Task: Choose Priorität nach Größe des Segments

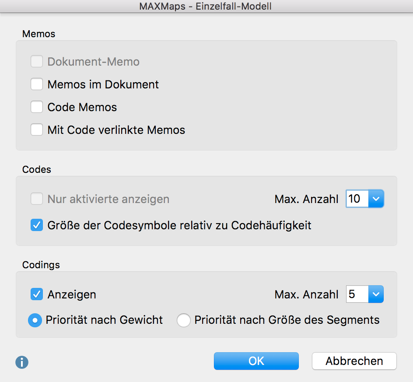Action: pos(184,320)
